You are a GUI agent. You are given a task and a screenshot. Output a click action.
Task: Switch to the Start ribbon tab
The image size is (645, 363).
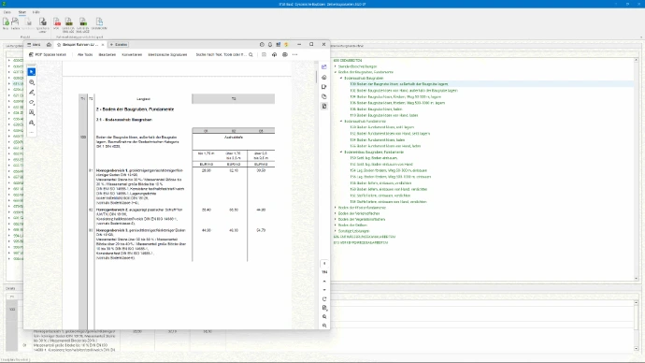22,12
